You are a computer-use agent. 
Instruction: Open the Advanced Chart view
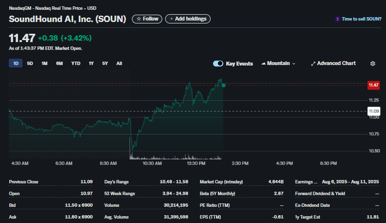(x=333, y=64)
